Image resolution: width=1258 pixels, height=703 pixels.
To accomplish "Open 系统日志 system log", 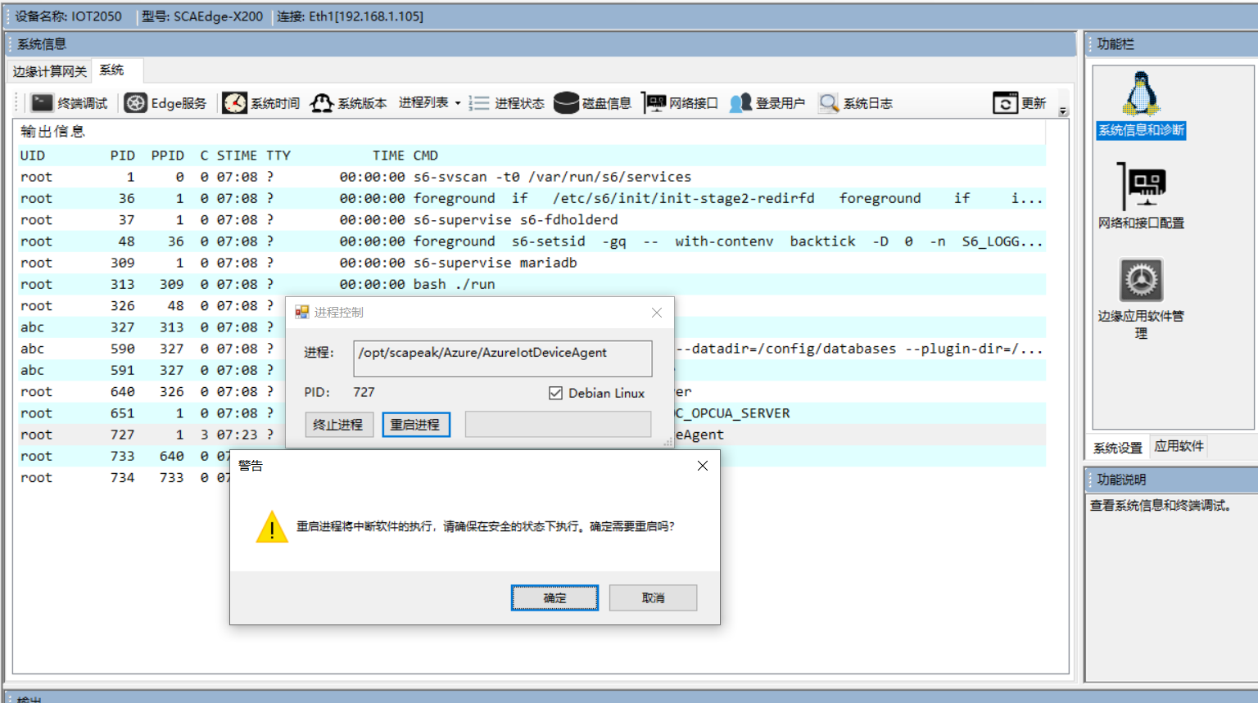I will (856, 103).
